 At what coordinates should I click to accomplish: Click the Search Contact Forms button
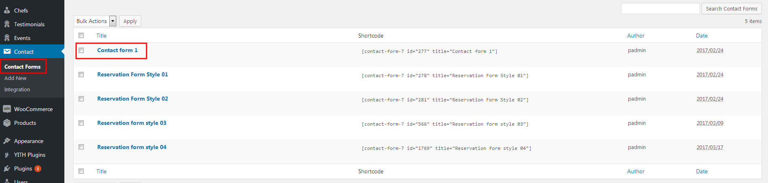click(x=732, y=8)
